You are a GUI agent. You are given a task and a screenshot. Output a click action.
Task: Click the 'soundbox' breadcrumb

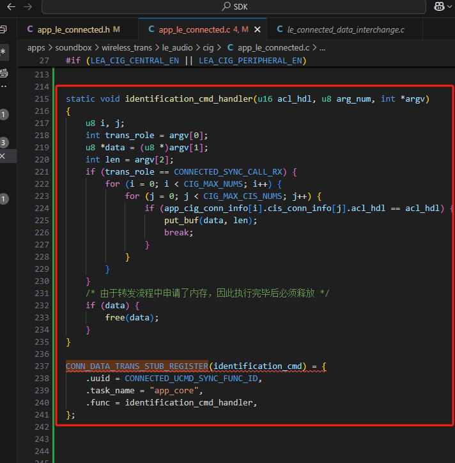click(73, 47)
